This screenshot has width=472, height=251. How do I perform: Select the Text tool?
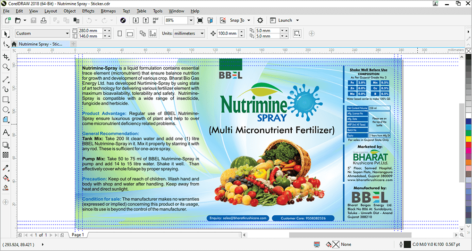point(5,132)
